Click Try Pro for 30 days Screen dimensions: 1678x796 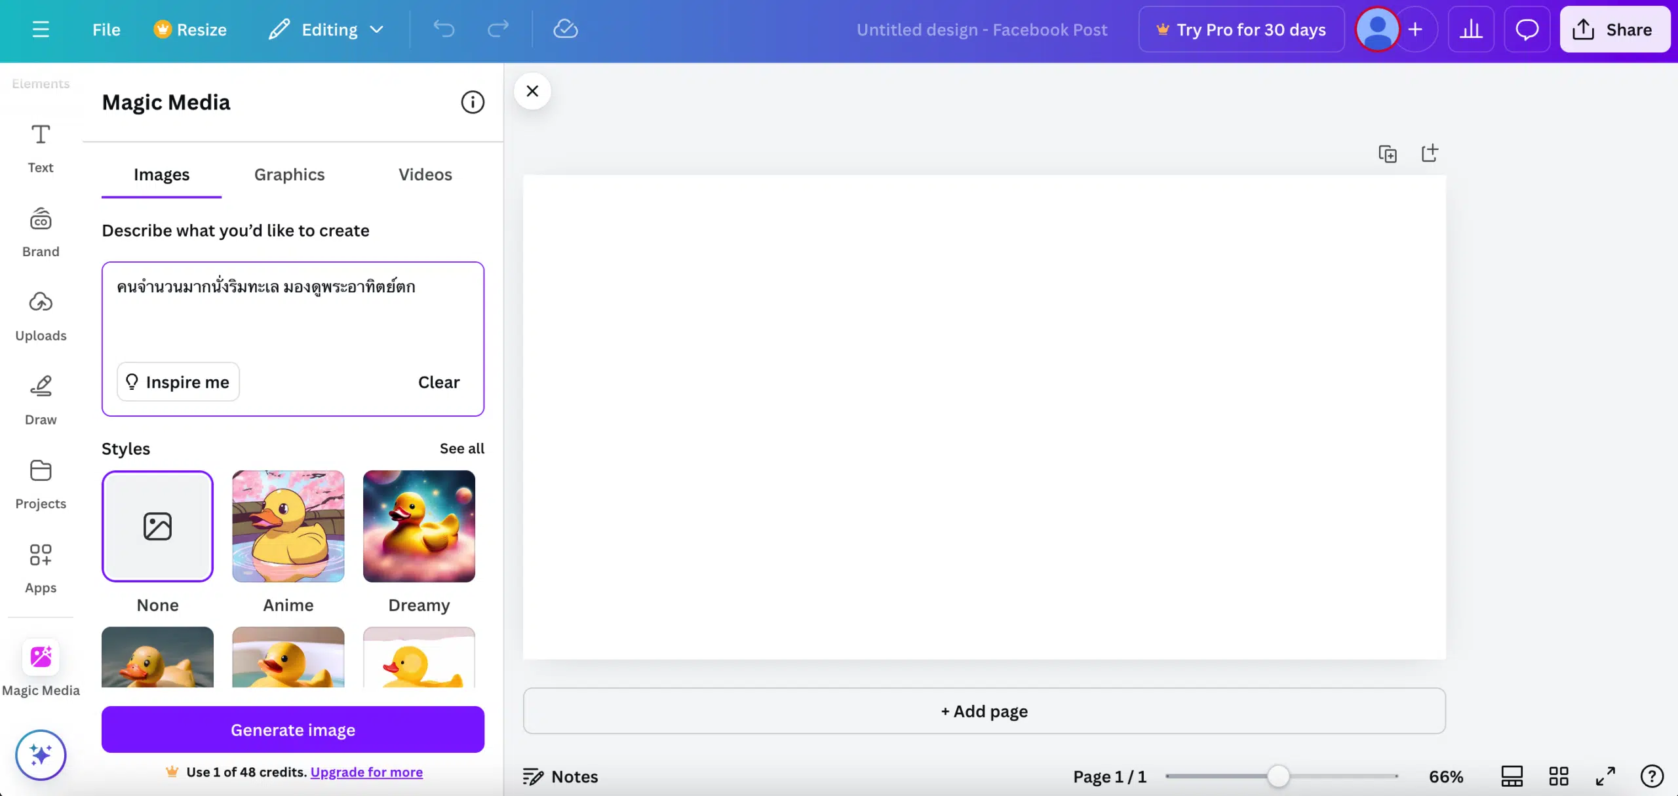1241,29
